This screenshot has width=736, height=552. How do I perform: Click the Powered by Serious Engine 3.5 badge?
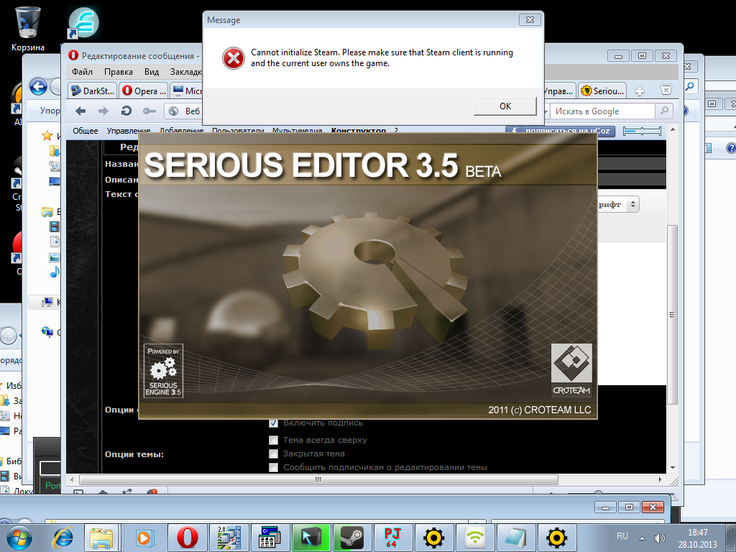[163, 371]
